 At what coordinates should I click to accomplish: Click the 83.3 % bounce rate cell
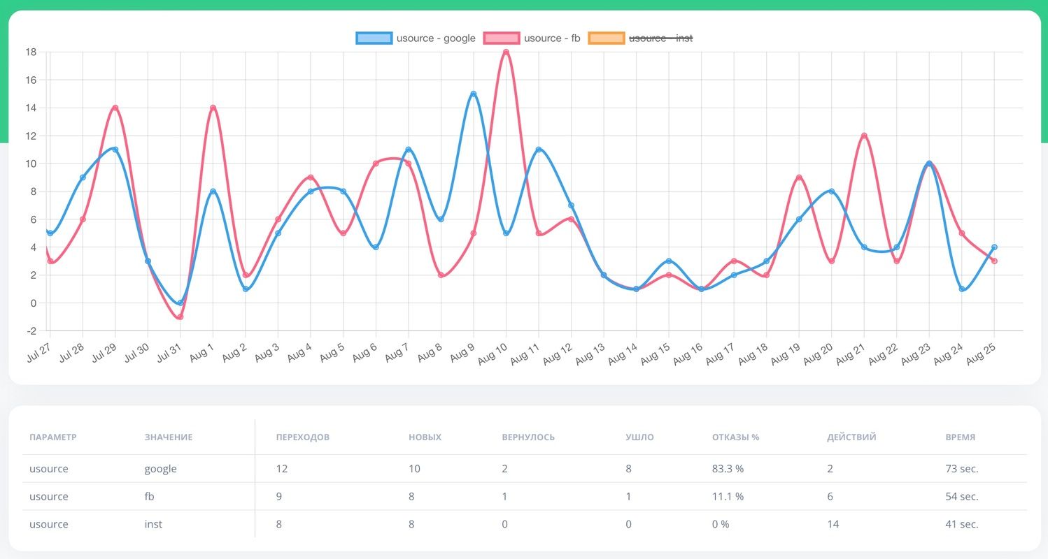[728, 469]
